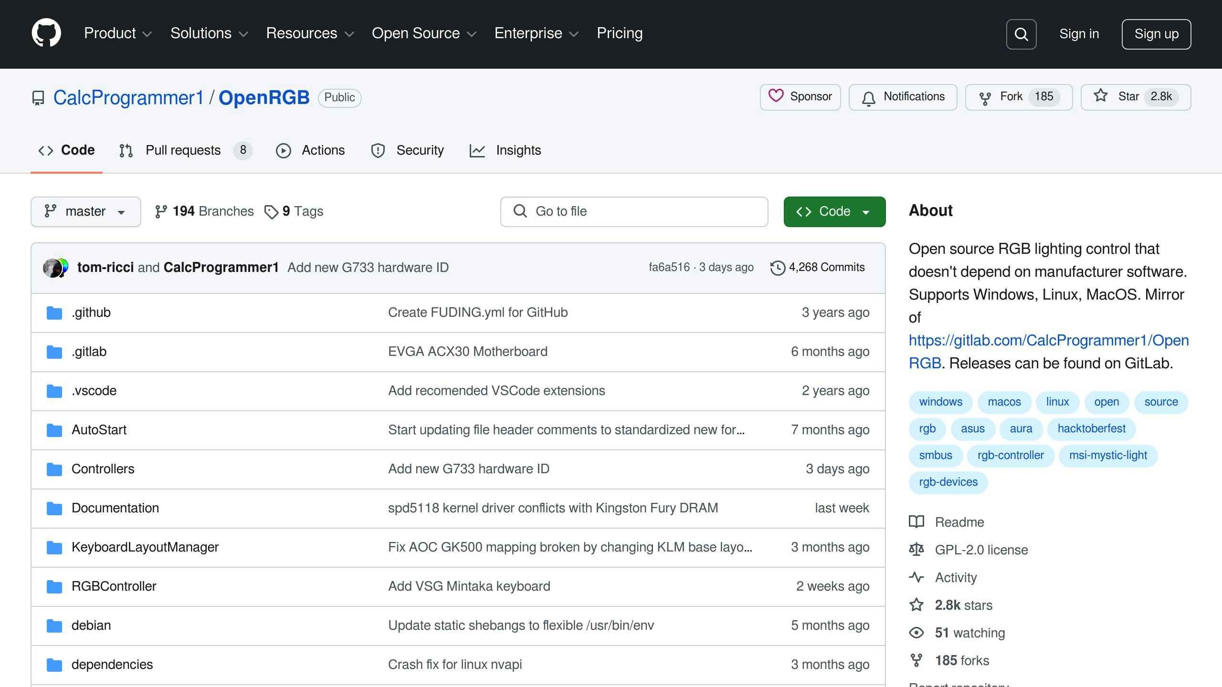Screen dimensions: 1222x687
Task: Select the rgb-controller topic tag
Action: 1011,456
